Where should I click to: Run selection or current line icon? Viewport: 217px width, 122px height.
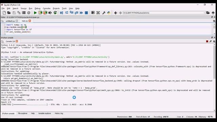(50, 13)
